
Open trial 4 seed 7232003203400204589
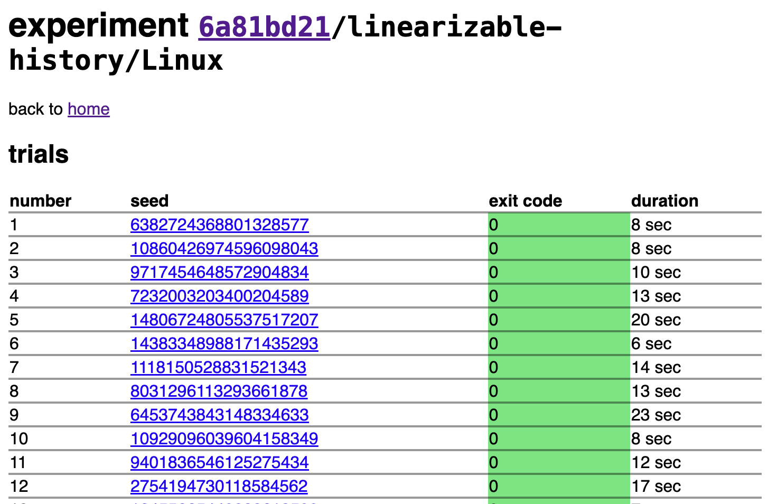(219, 296)
